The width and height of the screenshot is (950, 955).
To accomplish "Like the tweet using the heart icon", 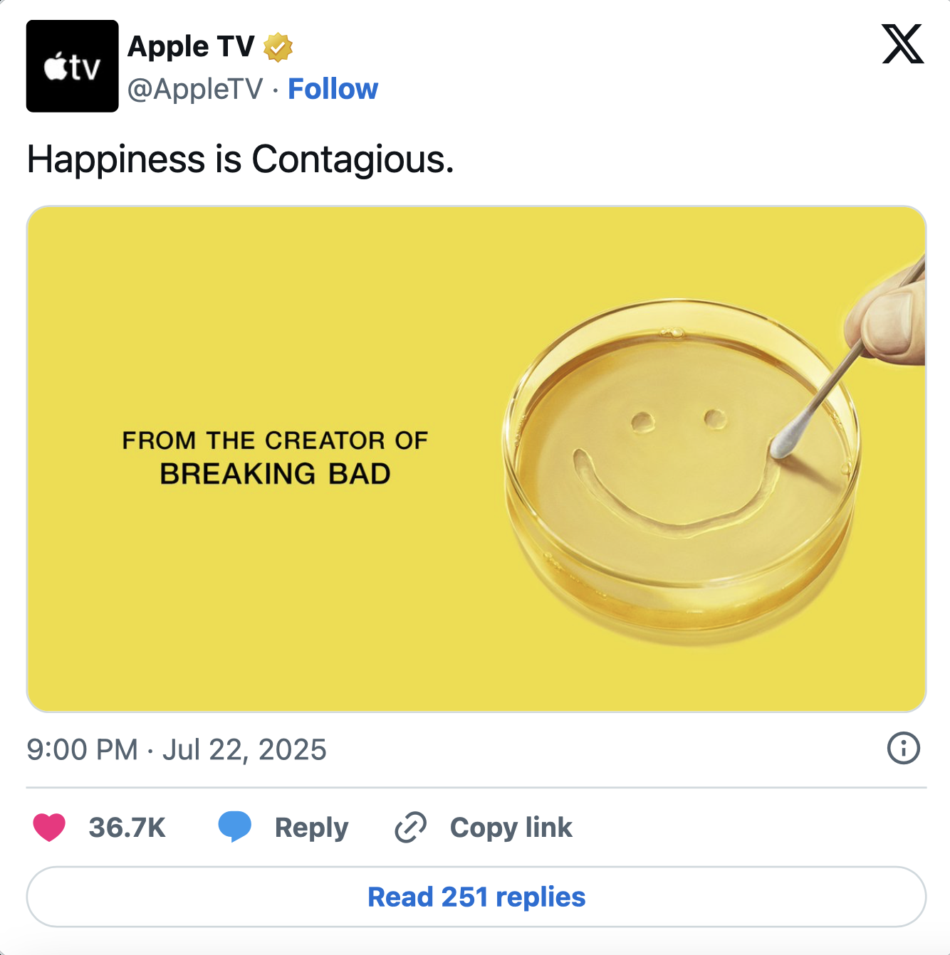I will click(49, 827).
